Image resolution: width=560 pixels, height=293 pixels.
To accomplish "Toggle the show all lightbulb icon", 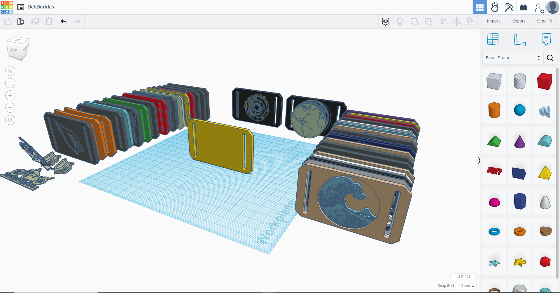I will coord(400,21).
